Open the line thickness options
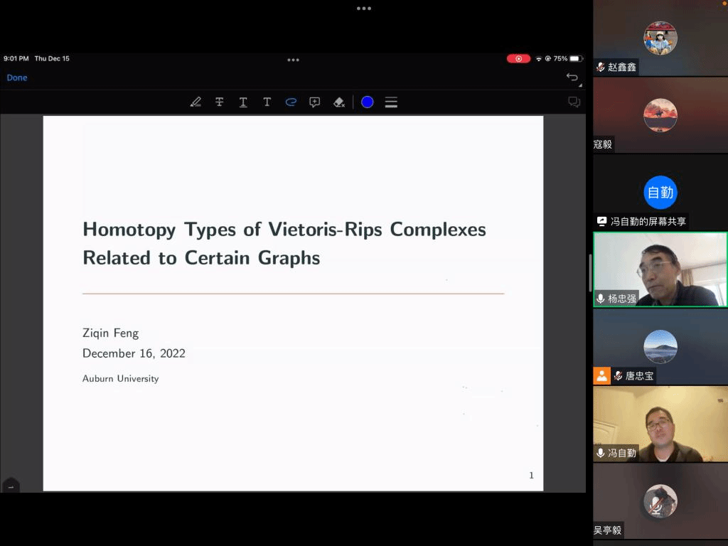Screen dimensions: 728x546 [x=391, y=102]
